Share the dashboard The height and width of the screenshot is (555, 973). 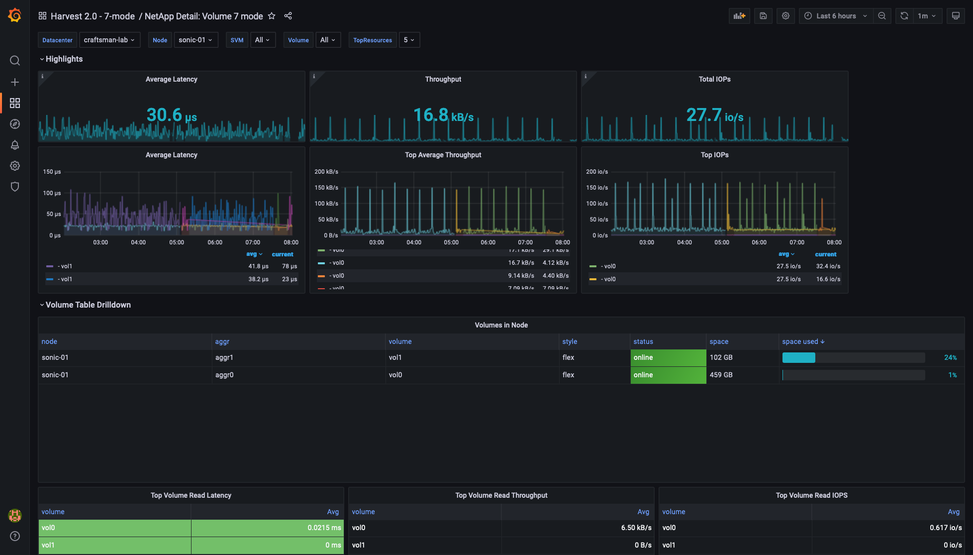click(288, 15)
